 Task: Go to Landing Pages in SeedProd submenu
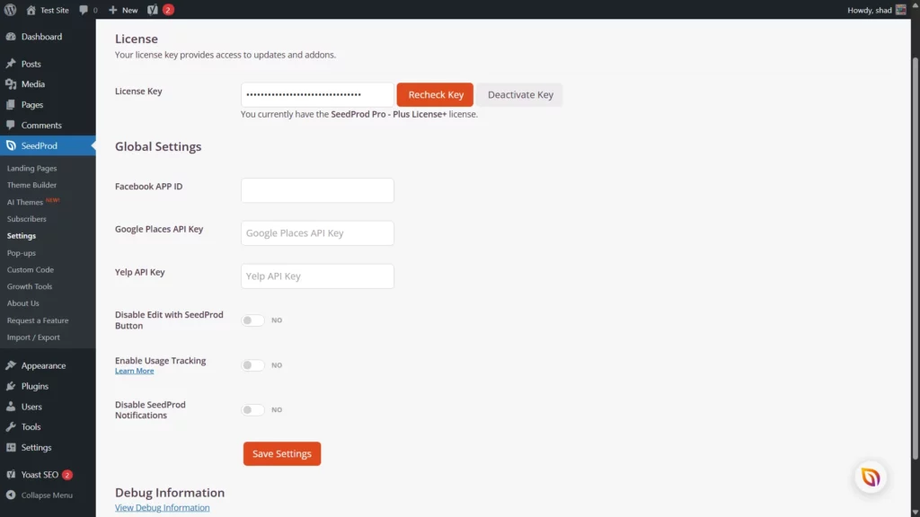click(x=31, y=168)
